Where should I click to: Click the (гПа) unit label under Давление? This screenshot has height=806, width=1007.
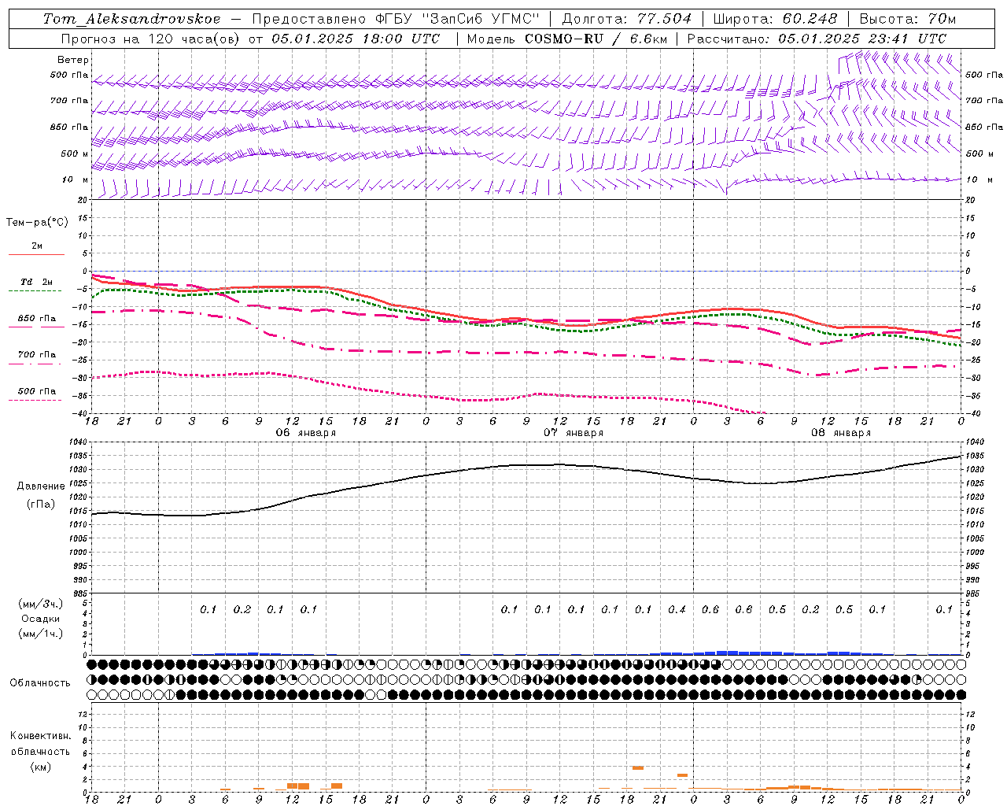(41, 505)
